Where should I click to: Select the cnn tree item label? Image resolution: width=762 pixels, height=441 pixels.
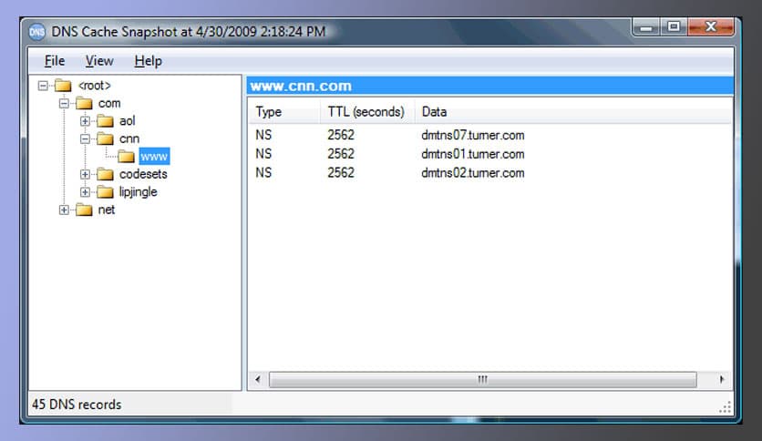pos(129,138)
